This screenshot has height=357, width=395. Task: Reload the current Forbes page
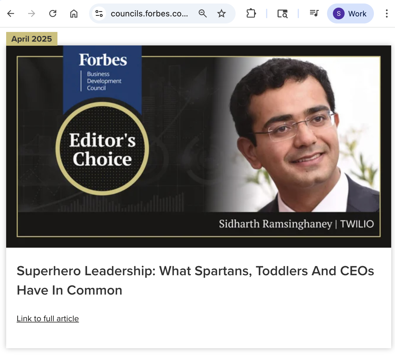(x=53, y=13)
